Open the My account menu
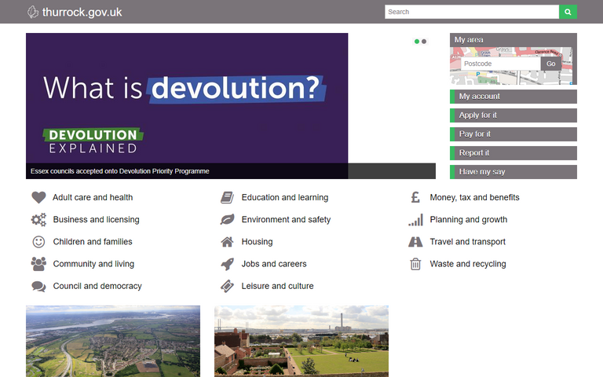Image resolution: width=603 pixels, height=377 pixels. (513, 97)
